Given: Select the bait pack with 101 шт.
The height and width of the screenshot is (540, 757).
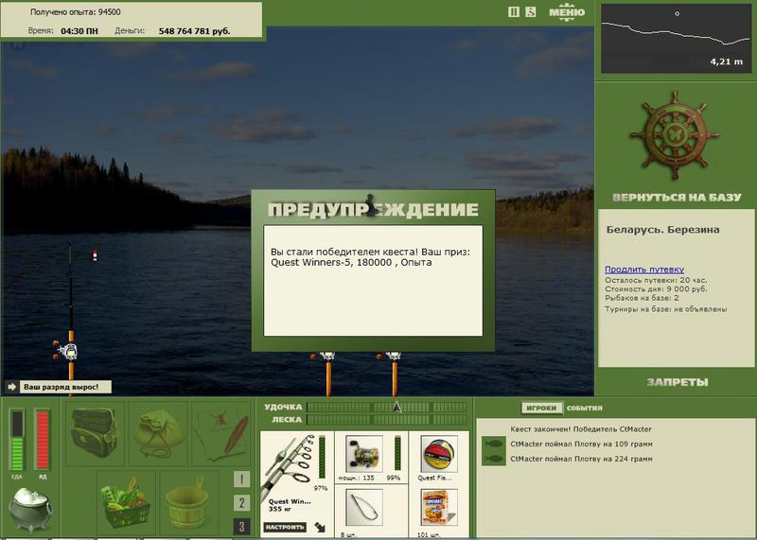Looking at the screenshot, I should tap(439, 507).
